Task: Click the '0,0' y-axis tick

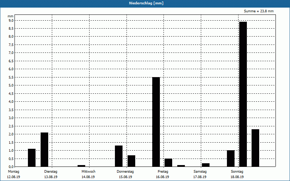Action: pyautogui.click(x=11, y=167)
